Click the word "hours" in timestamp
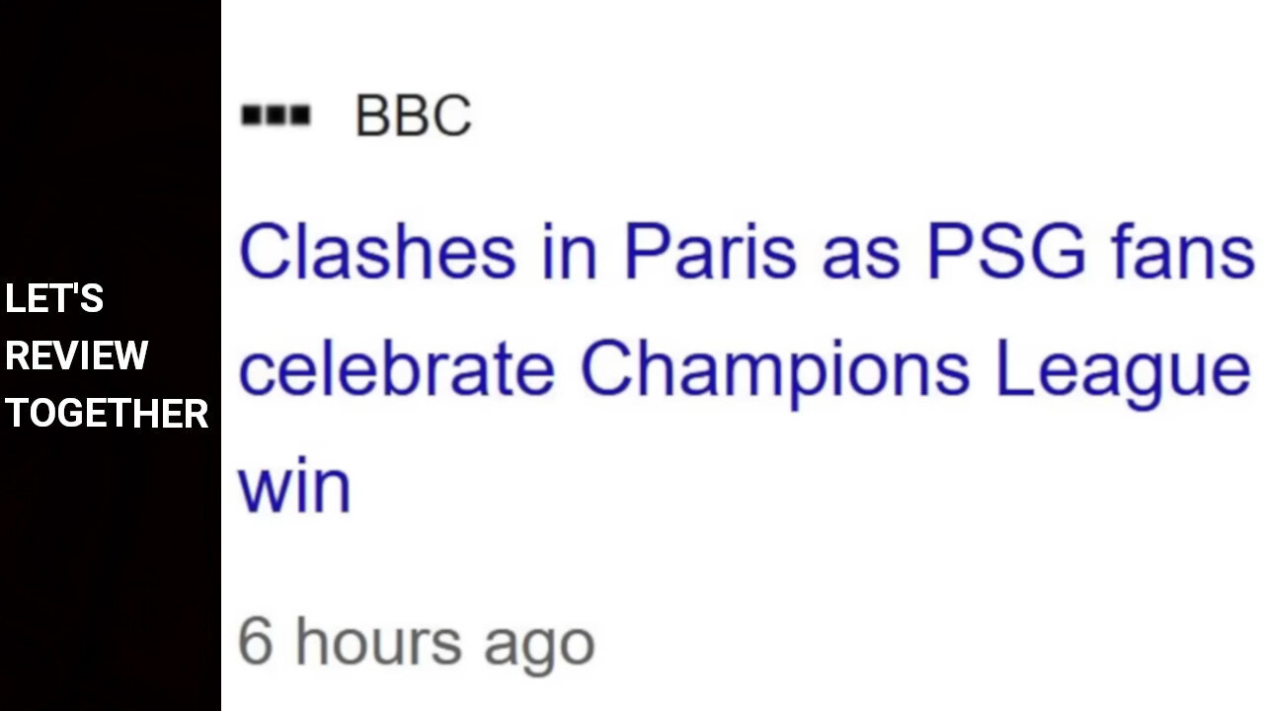The height and width of the screenshot is (711, 1264). point(379,641)
